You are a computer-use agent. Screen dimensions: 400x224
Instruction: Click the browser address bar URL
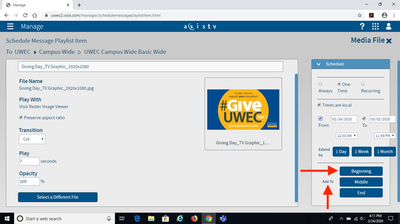(x=106, y=15)
